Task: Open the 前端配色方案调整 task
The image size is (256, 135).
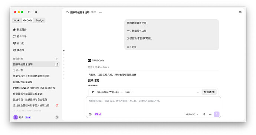Action: click(36, 82)
